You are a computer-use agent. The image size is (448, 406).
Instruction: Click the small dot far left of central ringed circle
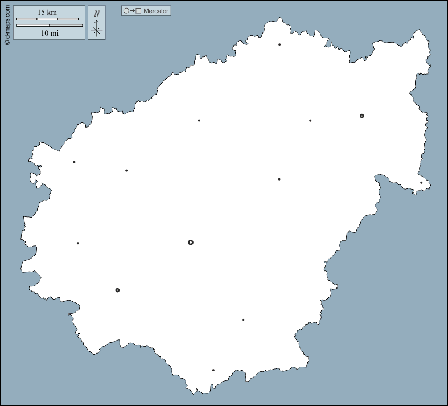tap(78, 244)
